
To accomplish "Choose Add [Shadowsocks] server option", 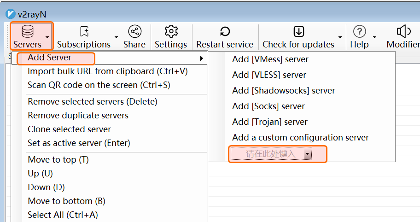I will click(x=283, y=90).
